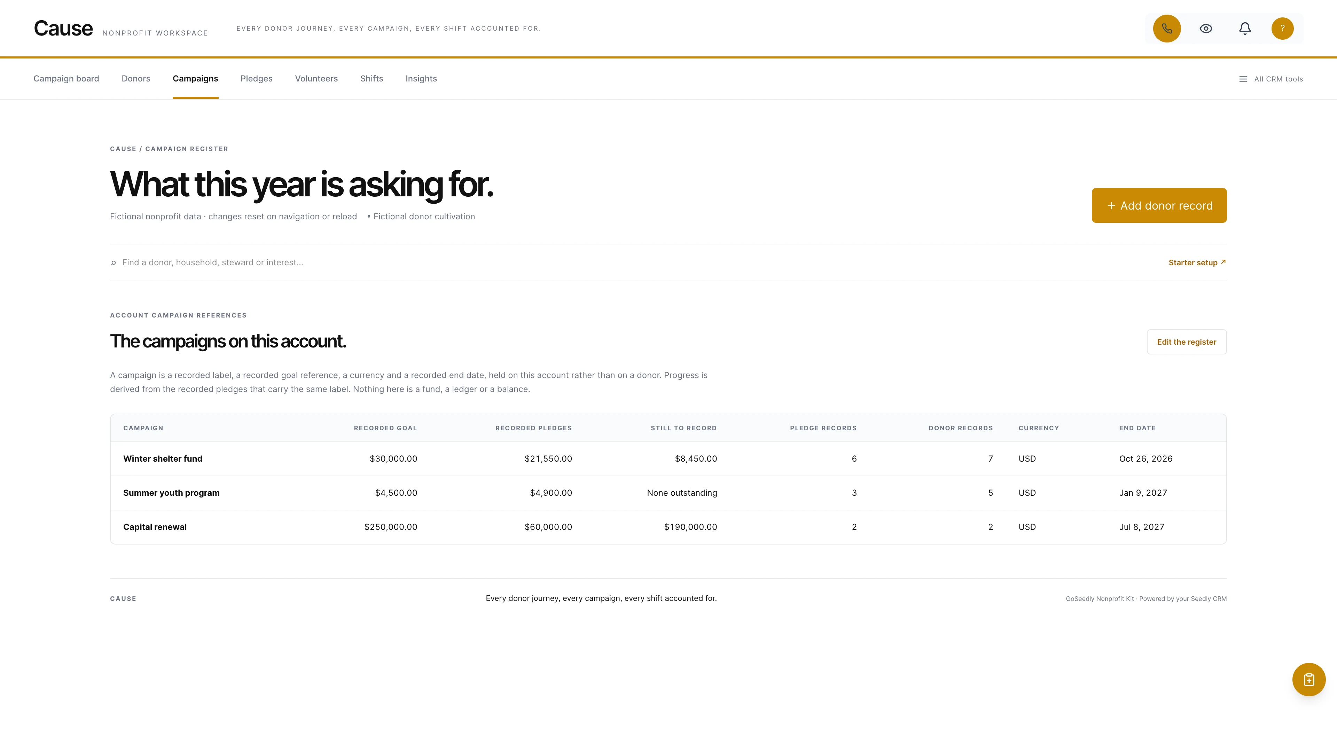Image resolution: width=1337 pixels, height=752 pixels.
Task: Select the Campaigns tab
Action: tap(195, 78)
